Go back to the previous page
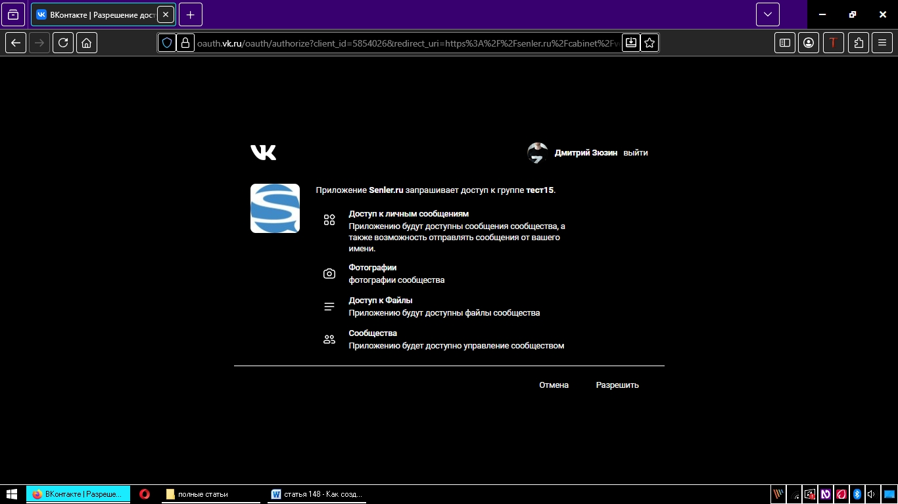This screenshot has height=504, width=898. click(x=16, y=43)
